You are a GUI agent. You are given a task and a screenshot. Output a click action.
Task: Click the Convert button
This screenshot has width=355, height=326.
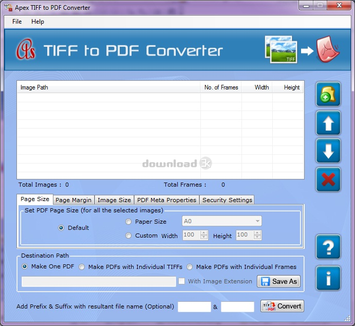[x=282, y=306]
